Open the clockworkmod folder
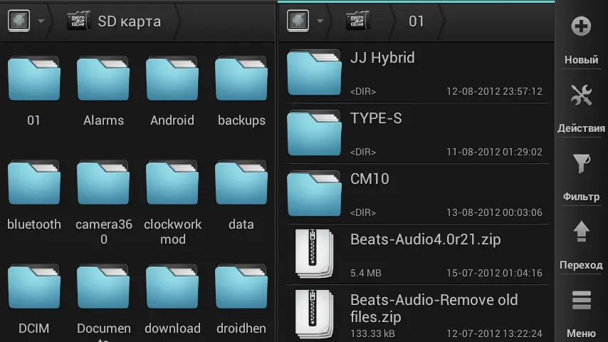Viewport: 608px width, 342px height. coord(172,184)
